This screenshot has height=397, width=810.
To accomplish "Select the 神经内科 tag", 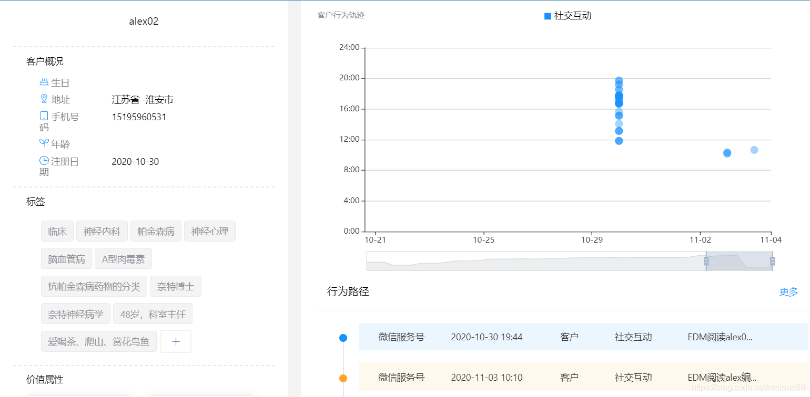I will [x=102, y=231].
